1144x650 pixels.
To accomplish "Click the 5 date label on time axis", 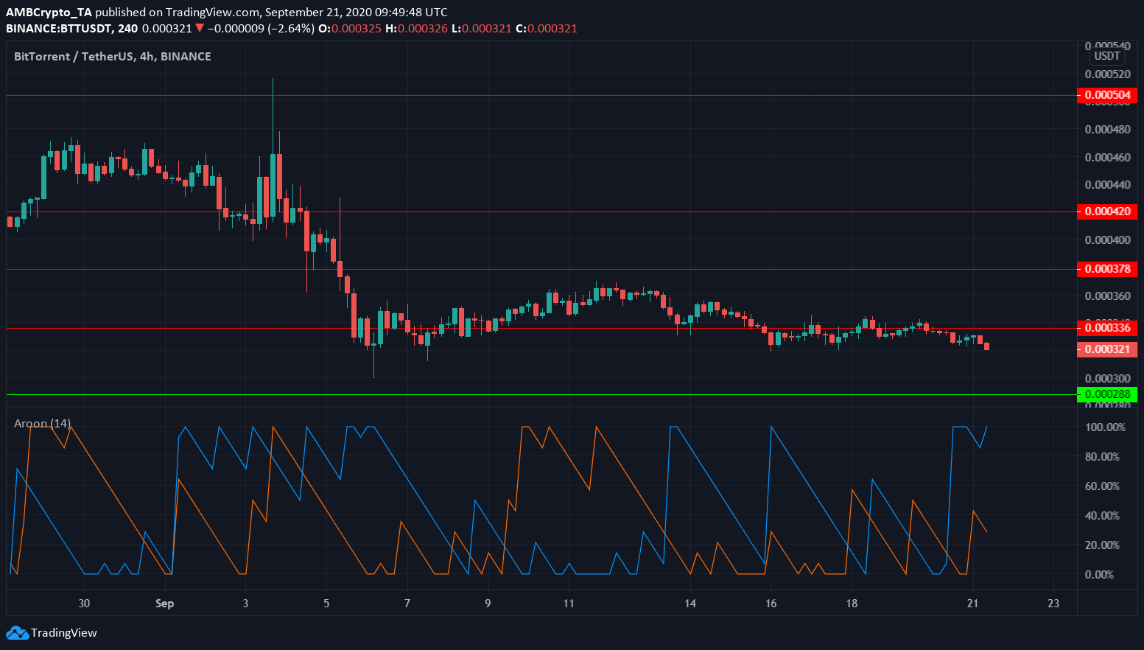I will (326, 604).
